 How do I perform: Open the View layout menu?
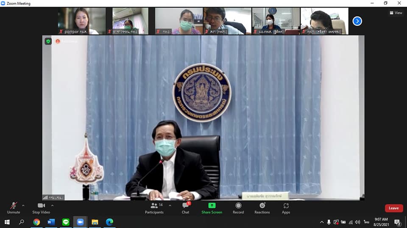pyautogui.click(x=396, y=13)
